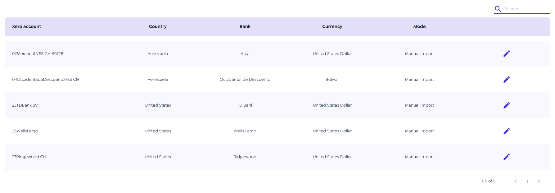Select page number 1 in pagination
The height and width of the screenshot is (193, 555).
(x=527, y=181)
